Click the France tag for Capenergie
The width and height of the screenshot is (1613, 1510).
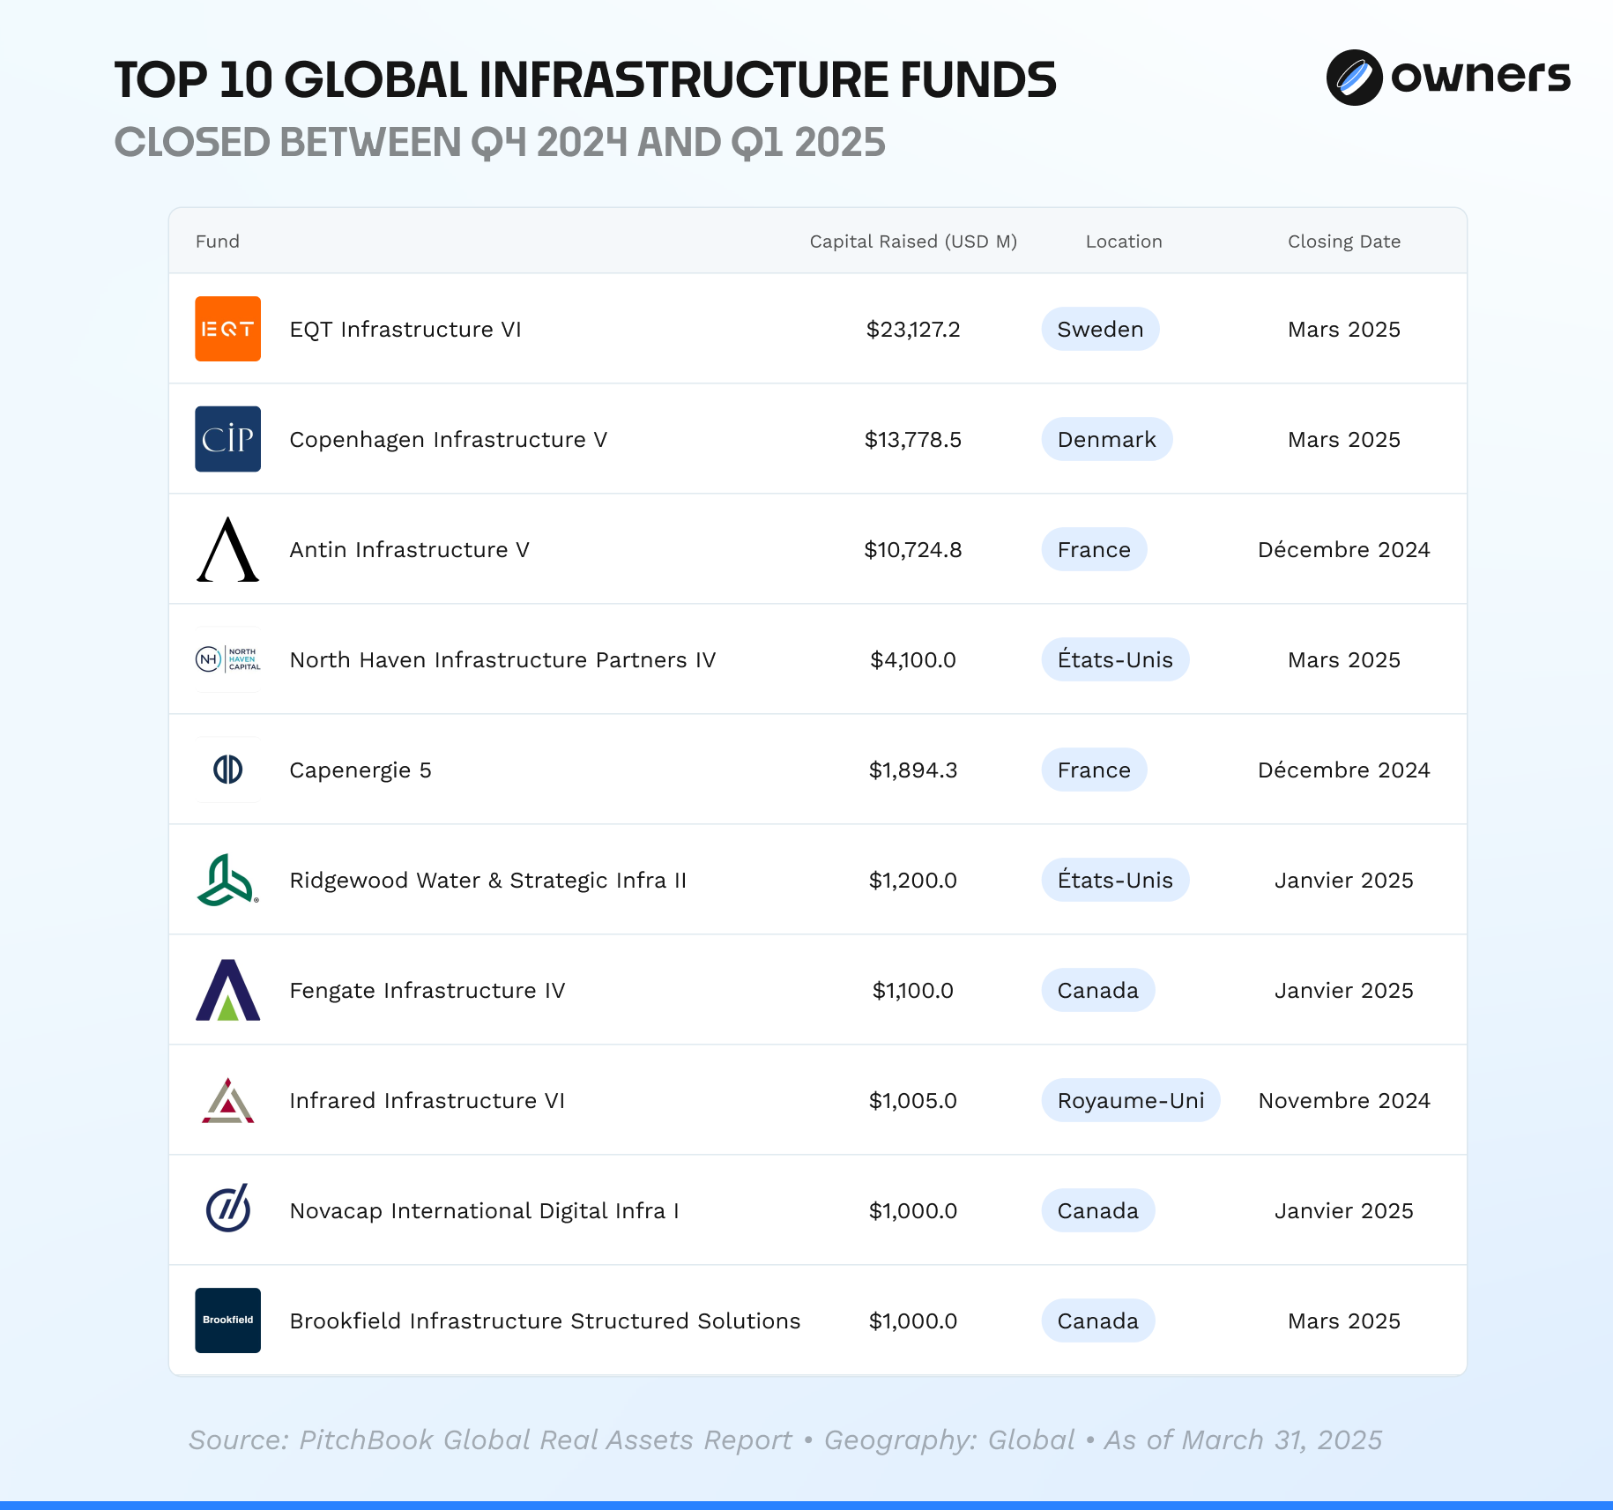click(x=1094, y=770)
